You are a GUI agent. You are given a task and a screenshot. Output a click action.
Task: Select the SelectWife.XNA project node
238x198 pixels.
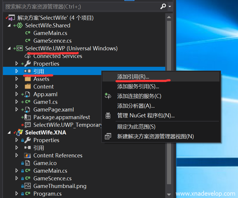pyautogui.click(x=45, y=133)
